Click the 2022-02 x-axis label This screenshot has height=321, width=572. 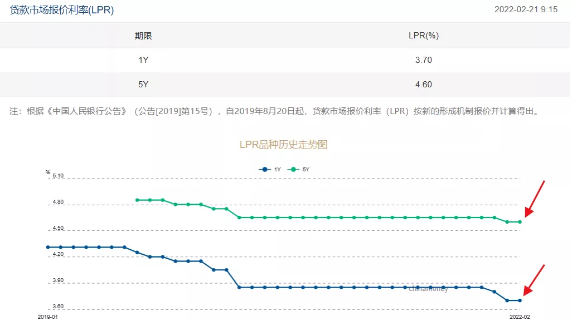520,316
